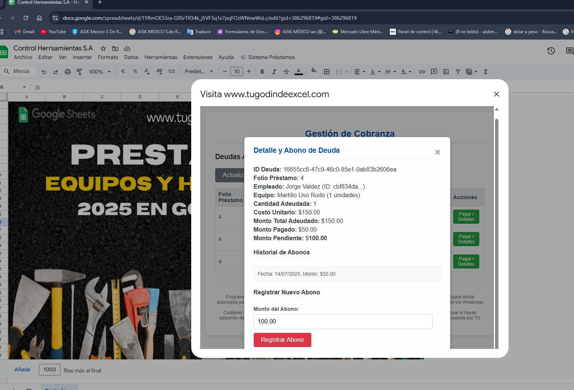Image resolution: width=574 pixels, height=390 pixels.
Task: Click the print icon
Action: pos(68,72)
